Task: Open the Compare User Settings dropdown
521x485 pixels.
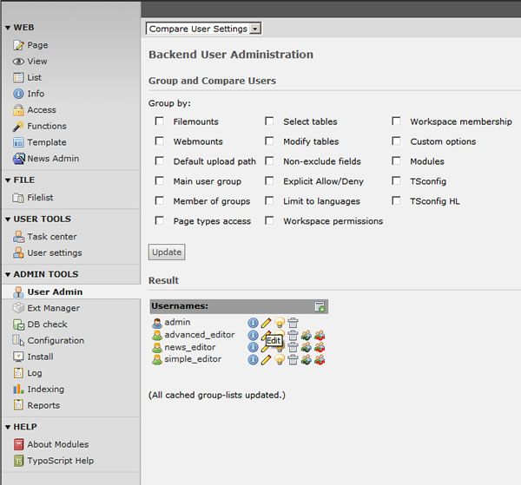Action: [x=205, y=29]
